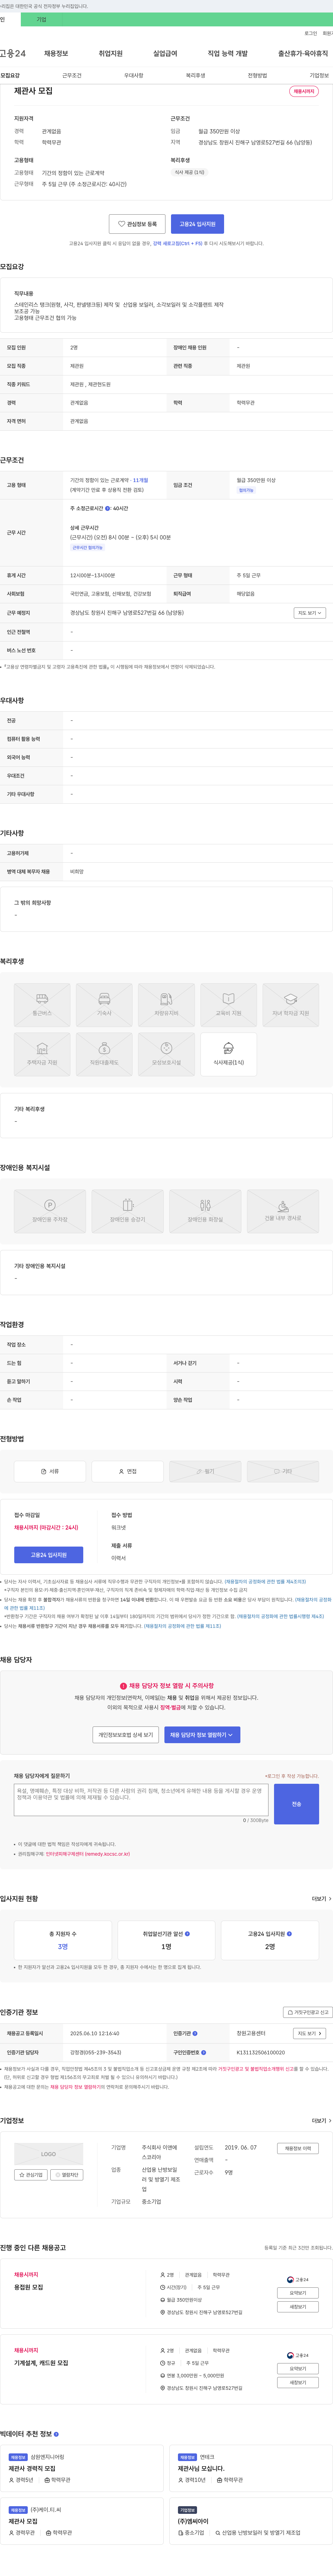The width and height of the screenshot is (333, 2576).
Task: Click the heart icon on 관심정보 등록
Action: [x=122, y=224]
